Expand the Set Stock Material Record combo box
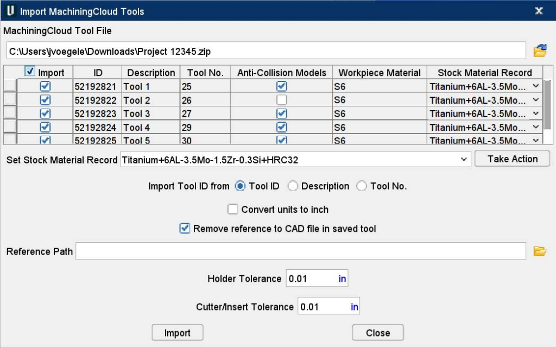 [x=464, y=160]
